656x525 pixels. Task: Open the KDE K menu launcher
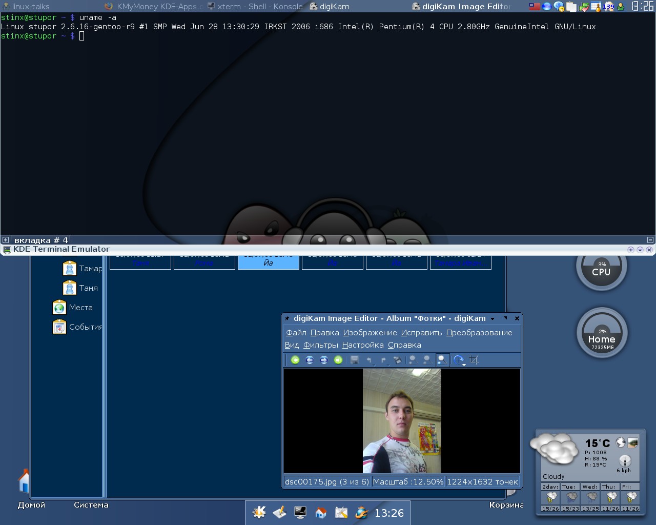(259, 512)
